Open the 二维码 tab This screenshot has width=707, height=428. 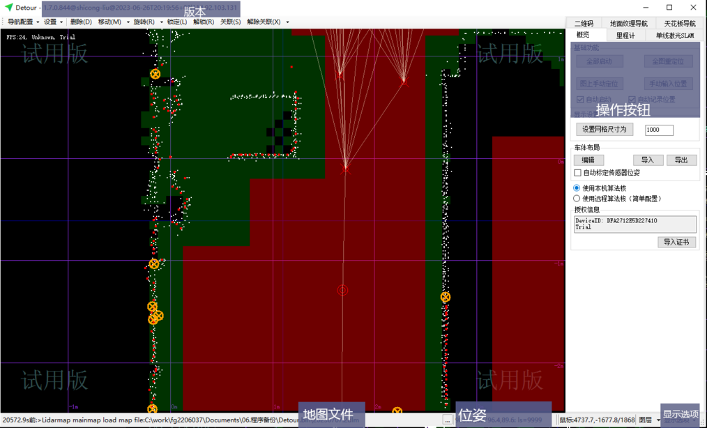click(x=584, y=24)
